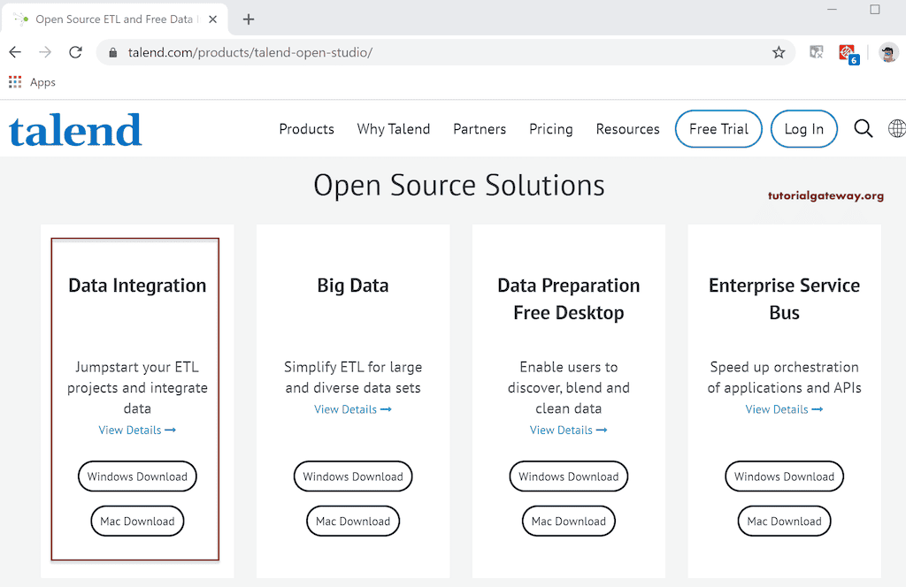Image resolution: width=906 pixels, height=587 pixels.
Task: Open the site search magnifier icon
Action: 864,128
